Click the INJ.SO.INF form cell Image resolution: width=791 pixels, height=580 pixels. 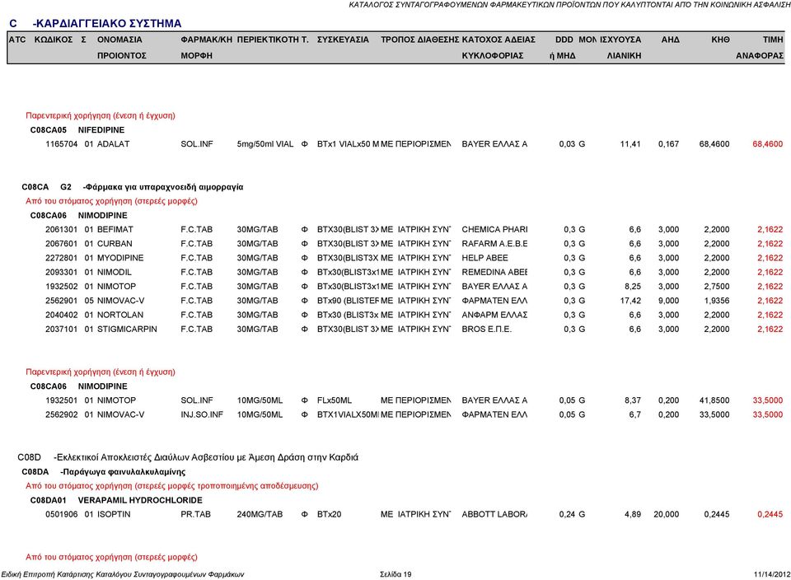(x=202, y=414)
